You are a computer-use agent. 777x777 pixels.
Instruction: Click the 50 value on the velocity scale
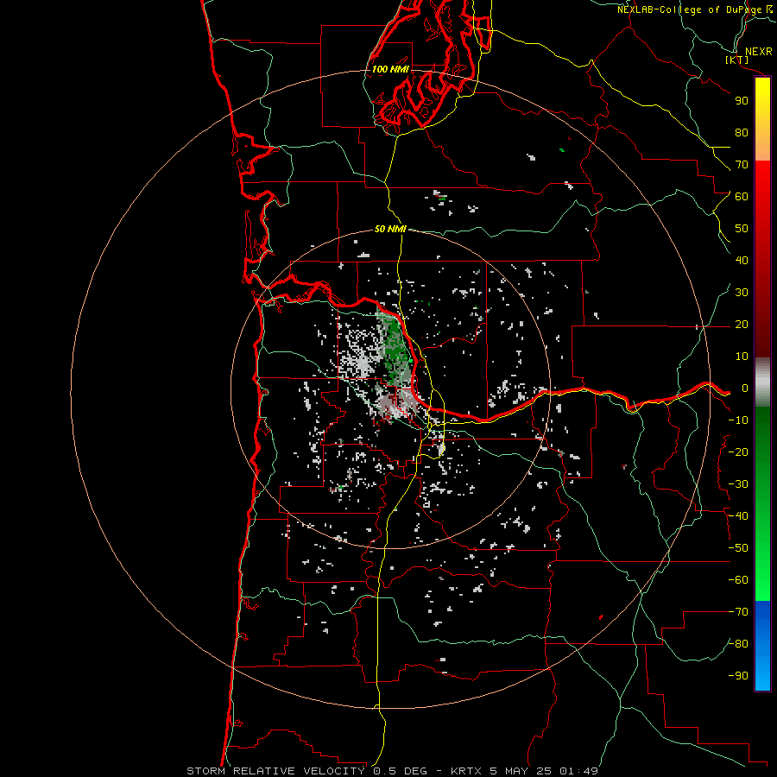tap(742, 229)
